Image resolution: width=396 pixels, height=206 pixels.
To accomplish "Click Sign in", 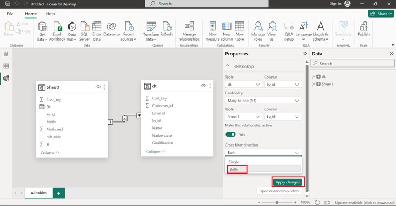I will click(335, 3).
